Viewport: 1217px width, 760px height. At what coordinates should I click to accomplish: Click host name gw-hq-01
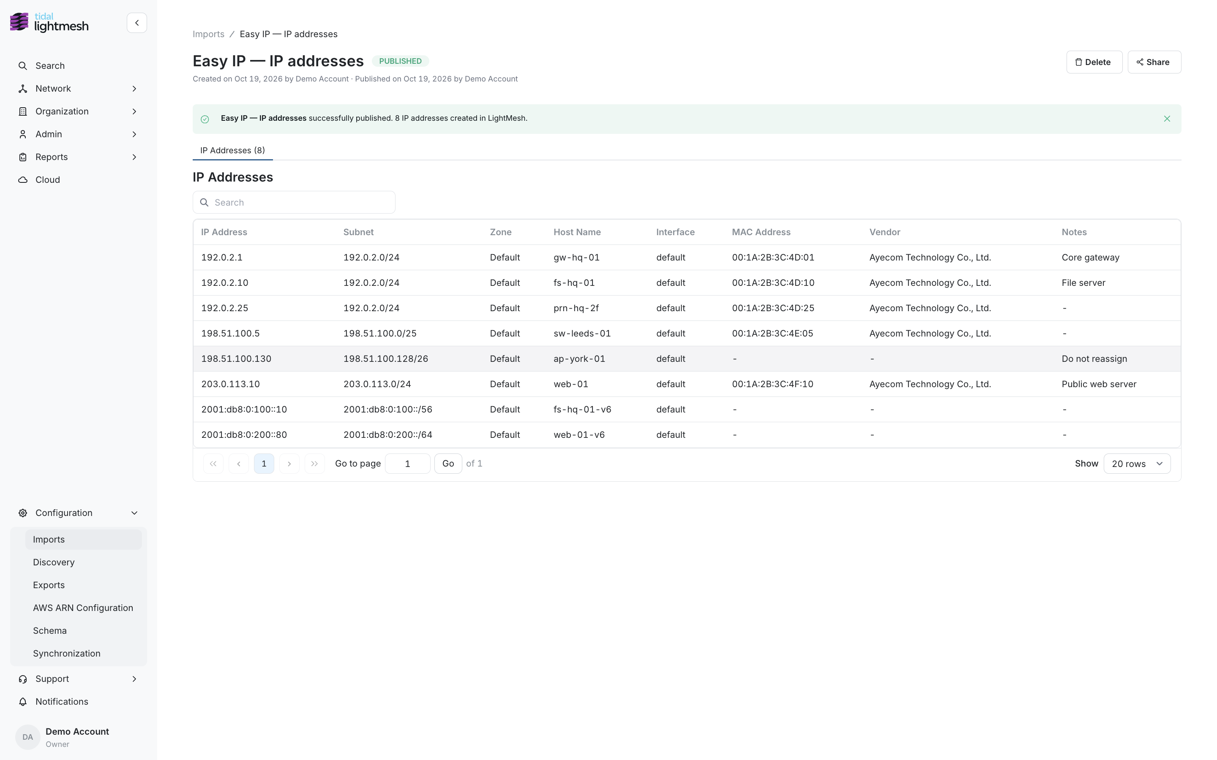[576, 258]
